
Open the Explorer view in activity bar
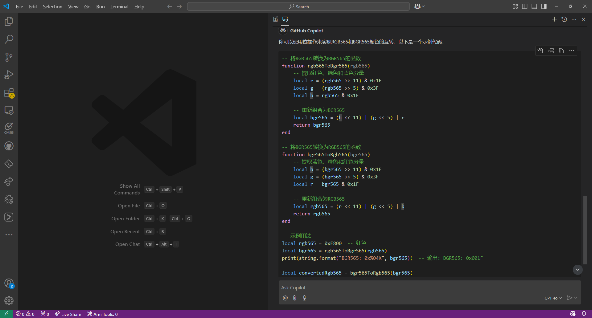click(x=9, y=21)
